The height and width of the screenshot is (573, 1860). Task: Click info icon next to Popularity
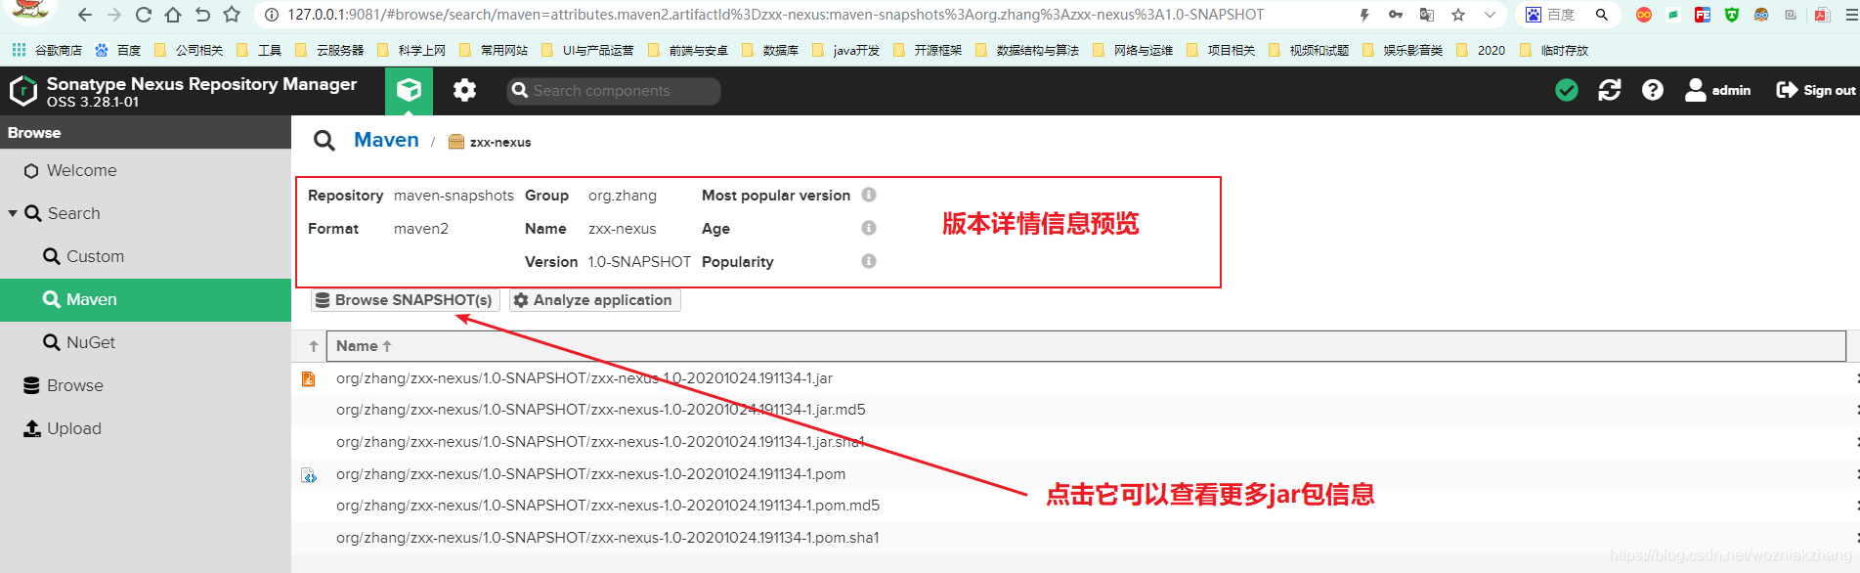pos(869,261)
